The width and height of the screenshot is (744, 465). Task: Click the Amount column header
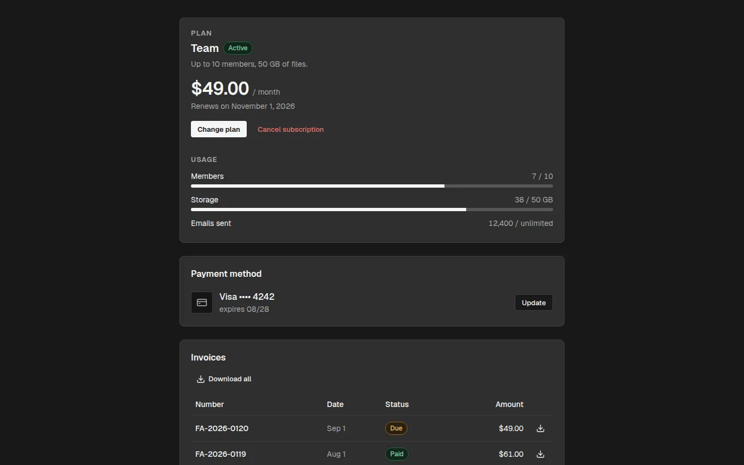point(509,404)
